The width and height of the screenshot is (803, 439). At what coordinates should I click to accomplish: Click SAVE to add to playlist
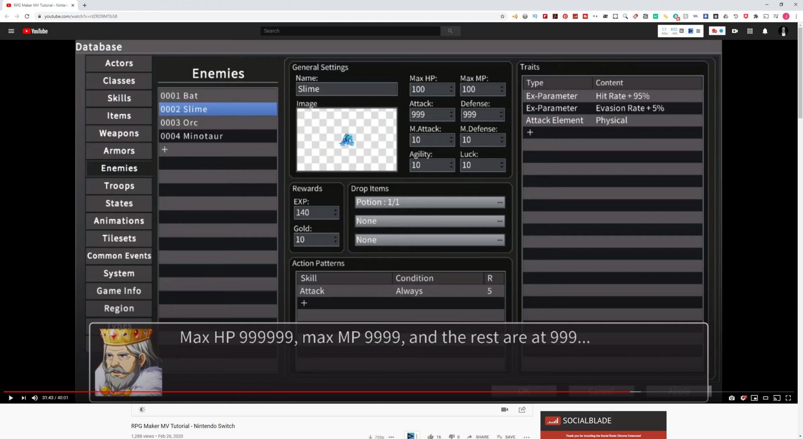[506, 437]
